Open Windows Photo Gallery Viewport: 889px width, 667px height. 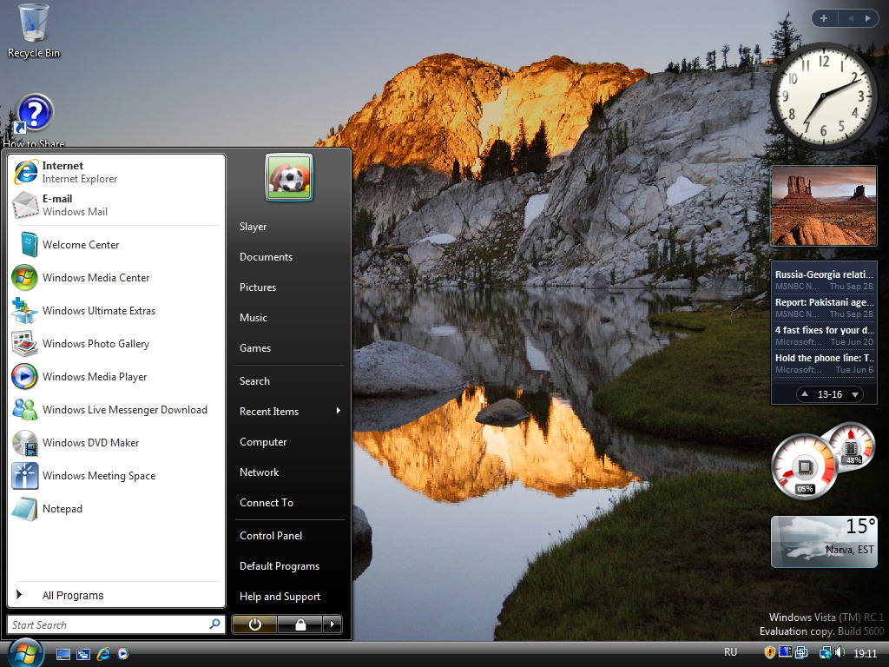pos(116,343)
